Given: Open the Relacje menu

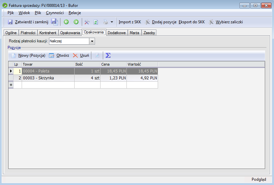Looking at the screenshot, I should tap(75, 13).
